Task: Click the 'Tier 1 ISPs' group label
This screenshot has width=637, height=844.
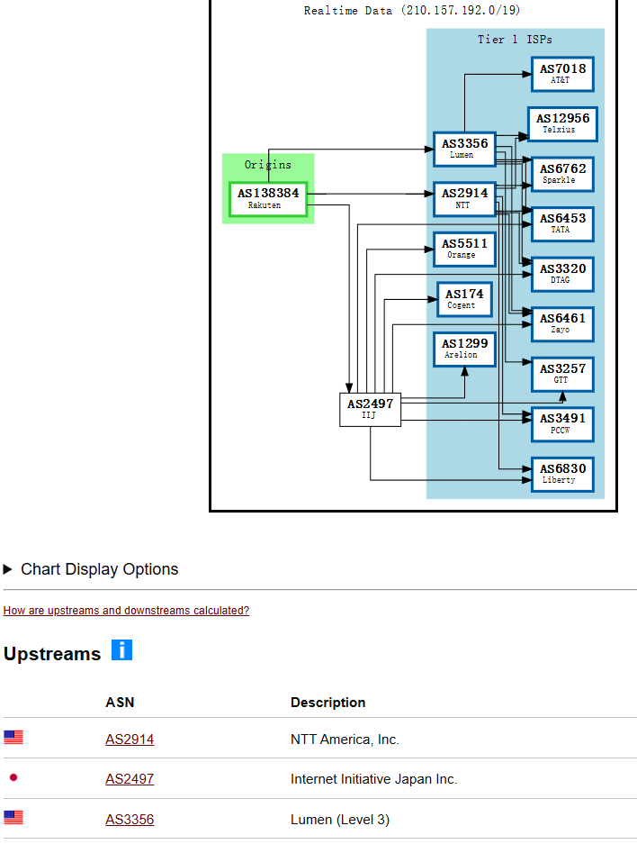Action: [515, 40]
